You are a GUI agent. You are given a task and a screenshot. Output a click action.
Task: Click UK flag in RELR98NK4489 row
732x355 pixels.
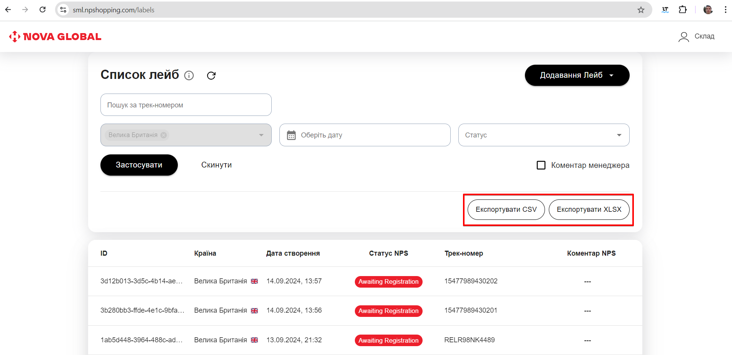pyautogui.click(x=254, y=340)
